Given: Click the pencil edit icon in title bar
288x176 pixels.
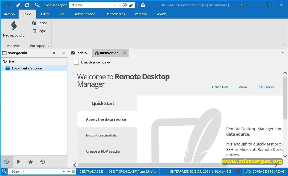Looking at the screenshot, I should pyautogui.click(x=18, y=5).
